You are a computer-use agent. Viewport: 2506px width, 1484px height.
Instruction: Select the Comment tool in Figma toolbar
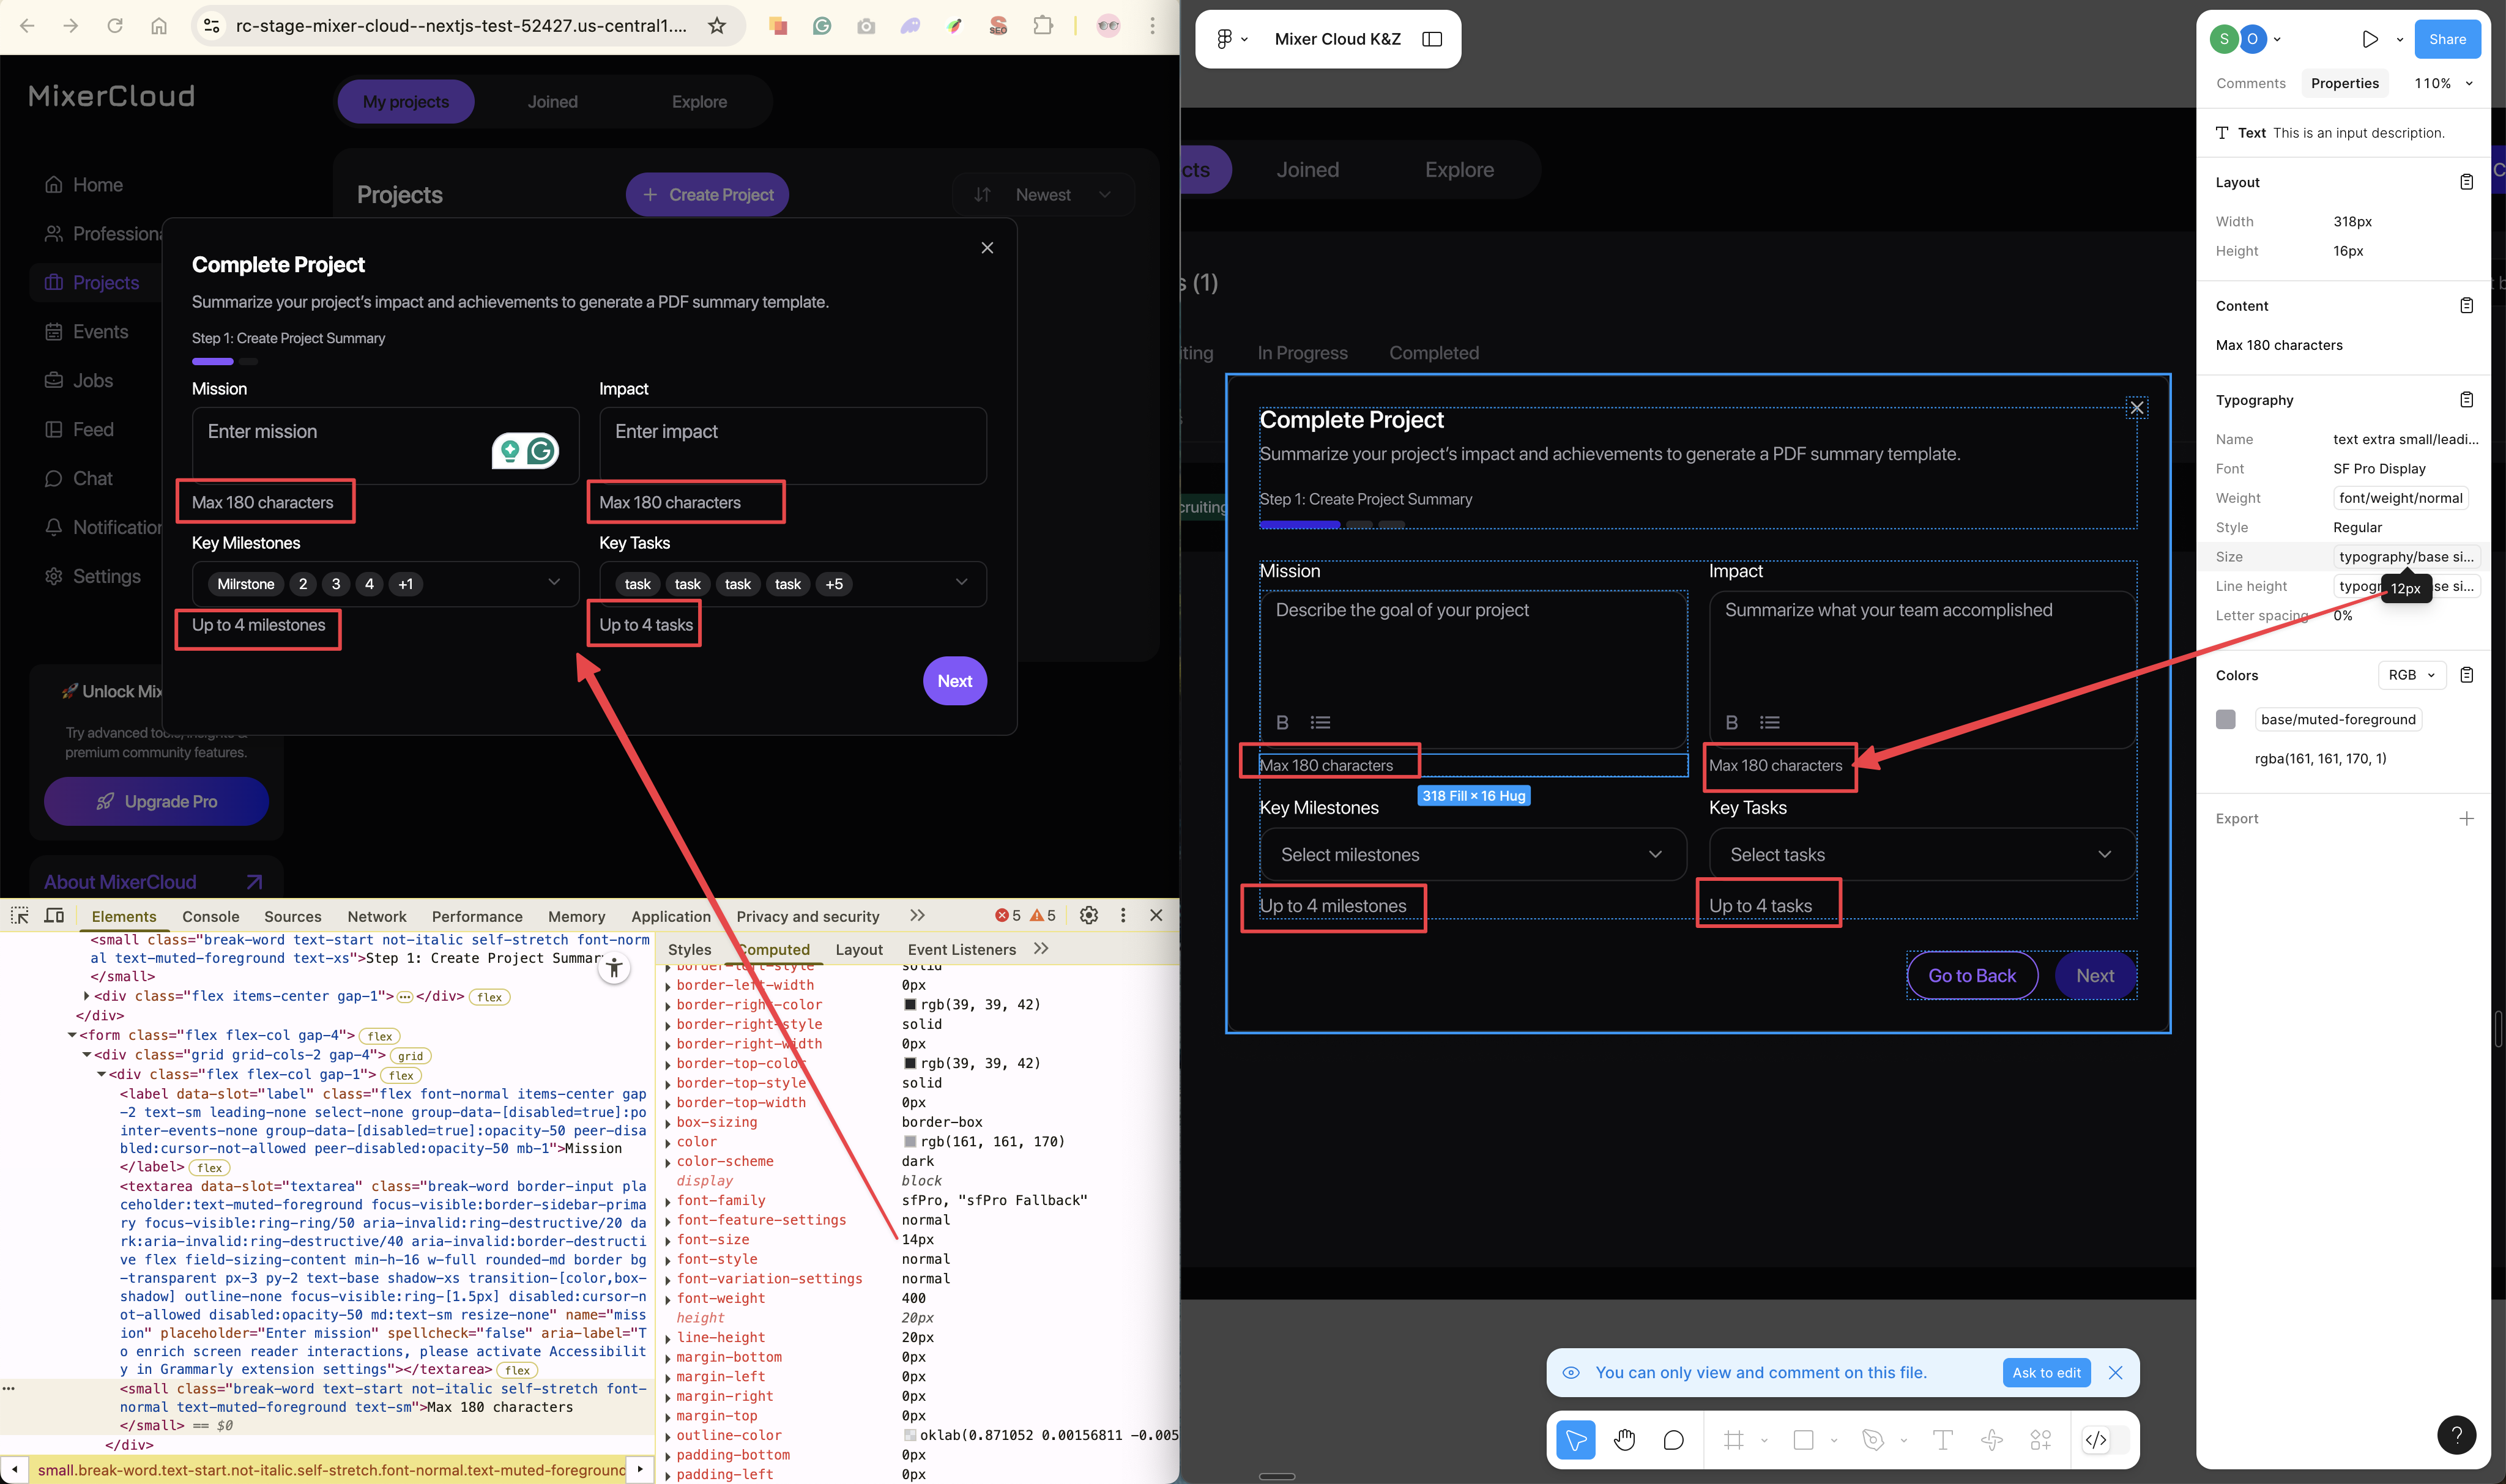tap(1673, 1440)
